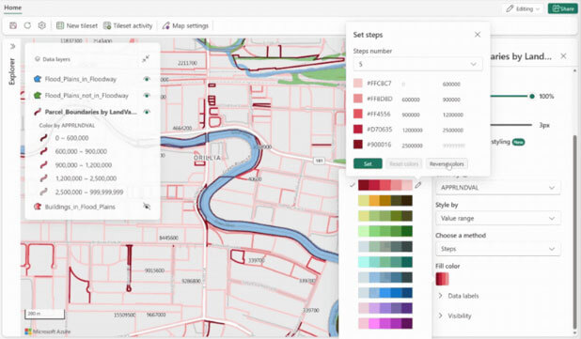Click the opacity slider handle at 100%
Viewport: 581px width, 339px height.
(532, 96)
